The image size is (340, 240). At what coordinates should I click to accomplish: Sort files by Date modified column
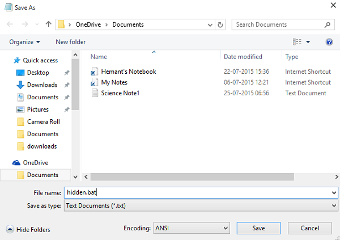click(243, 57)
